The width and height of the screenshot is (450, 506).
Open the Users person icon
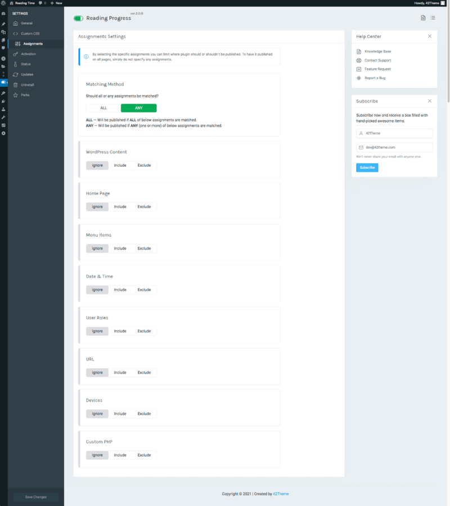click(x=3, y=109)
